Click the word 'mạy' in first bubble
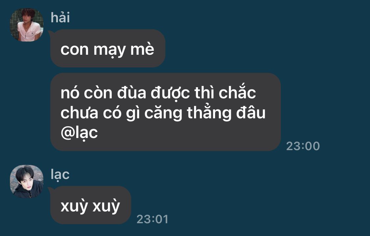This screenshot has height=236, width=370. pyautogui.click(x=110, y=50)
